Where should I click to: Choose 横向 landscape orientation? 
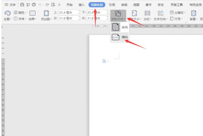pos(120,37)
